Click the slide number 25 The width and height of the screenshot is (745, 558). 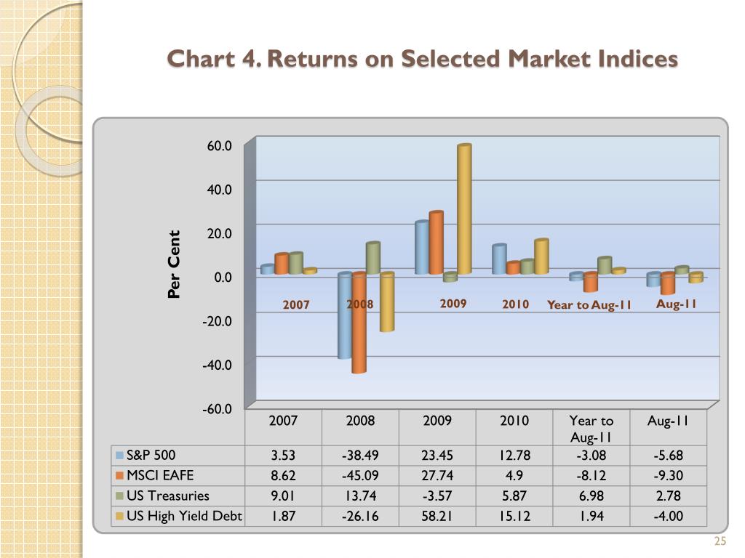pos(720,541)
